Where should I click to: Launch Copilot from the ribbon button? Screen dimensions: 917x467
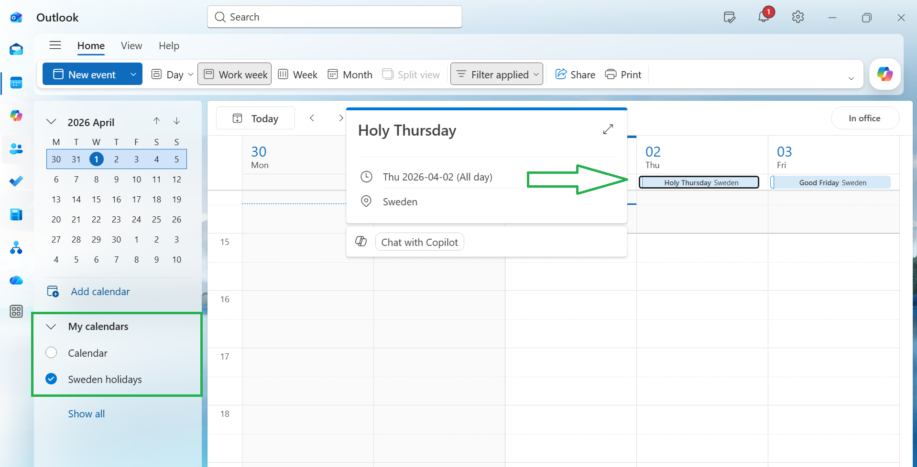[x=885, y=74]
